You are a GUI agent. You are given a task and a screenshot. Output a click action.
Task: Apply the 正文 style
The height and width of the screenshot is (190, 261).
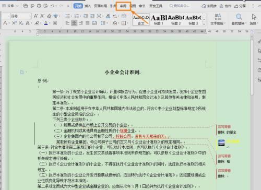[x=141, y=19]
